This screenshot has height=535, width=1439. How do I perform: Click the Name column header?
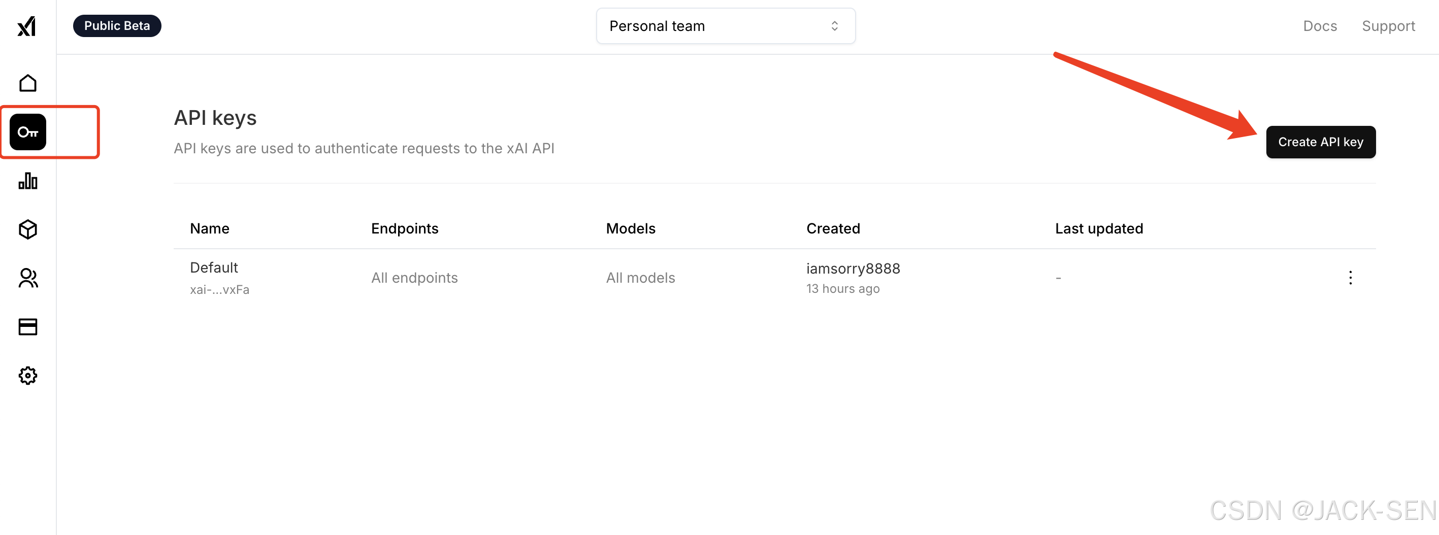tap(210, 228)
